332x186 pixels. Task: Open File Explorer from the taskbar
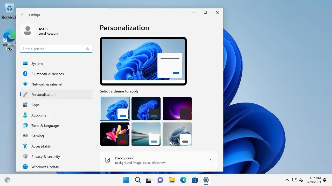pos(172,180)
